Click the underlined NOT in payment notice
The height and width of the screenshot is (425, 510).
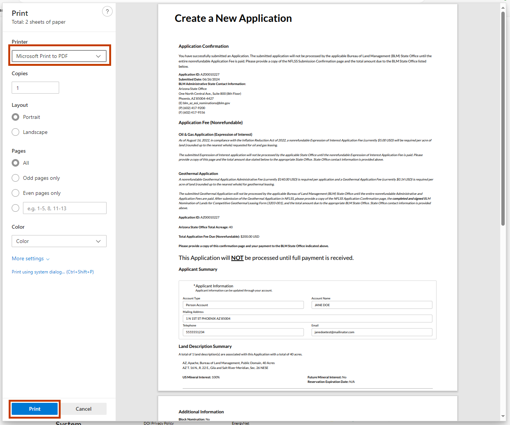(237, 258)
